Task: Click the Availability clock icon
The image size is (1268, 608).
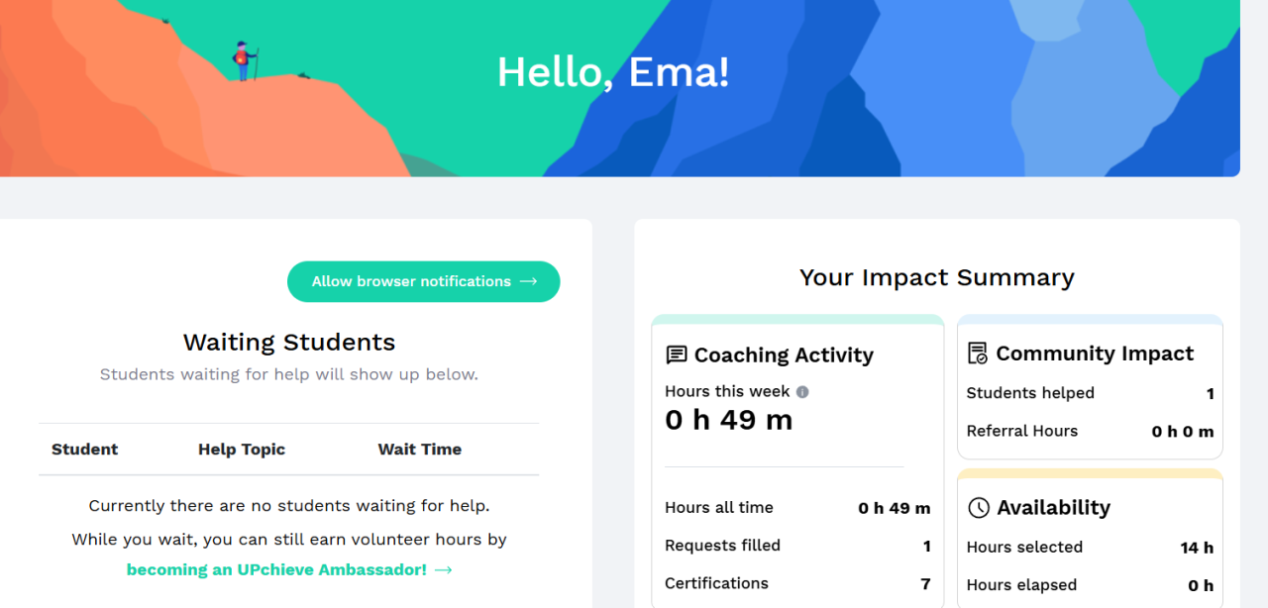Action: coord(979,508)
